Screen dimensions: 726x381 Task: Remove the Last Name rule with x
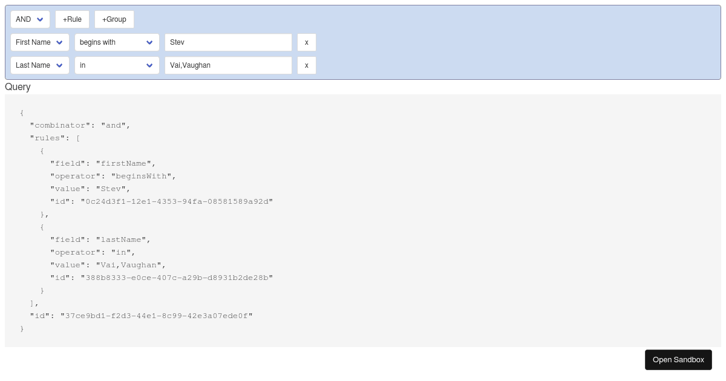pos(306,65)
